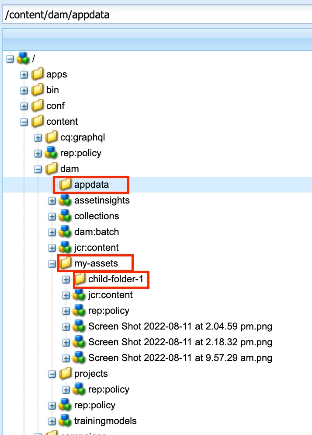Viewport: 312px width, 435px height.
Task: Collapse the dam folder
Action: click(x=38, y=169)
